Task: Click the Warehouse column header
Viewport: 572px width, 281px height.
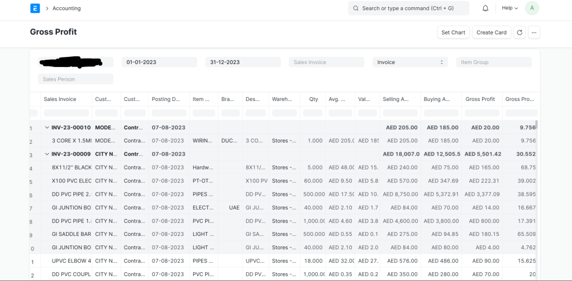Action: pos(284,99)
